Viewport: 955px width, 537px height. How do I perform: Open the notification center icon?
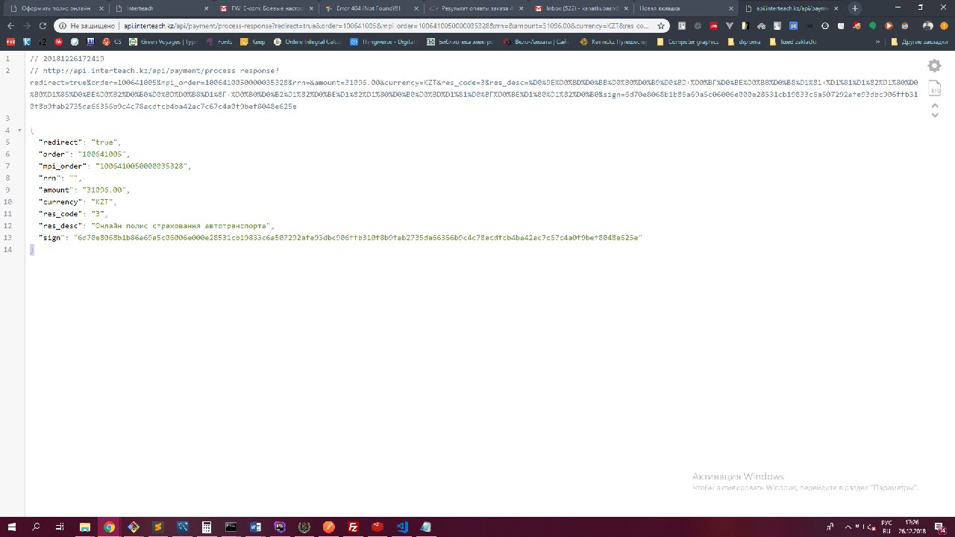click(942, 527)
